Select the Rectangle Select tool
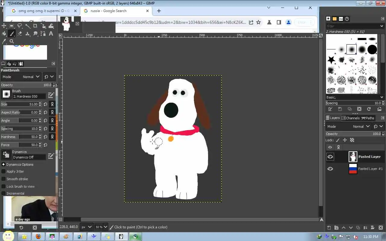 pyautogui.click(x=12, y=26)
